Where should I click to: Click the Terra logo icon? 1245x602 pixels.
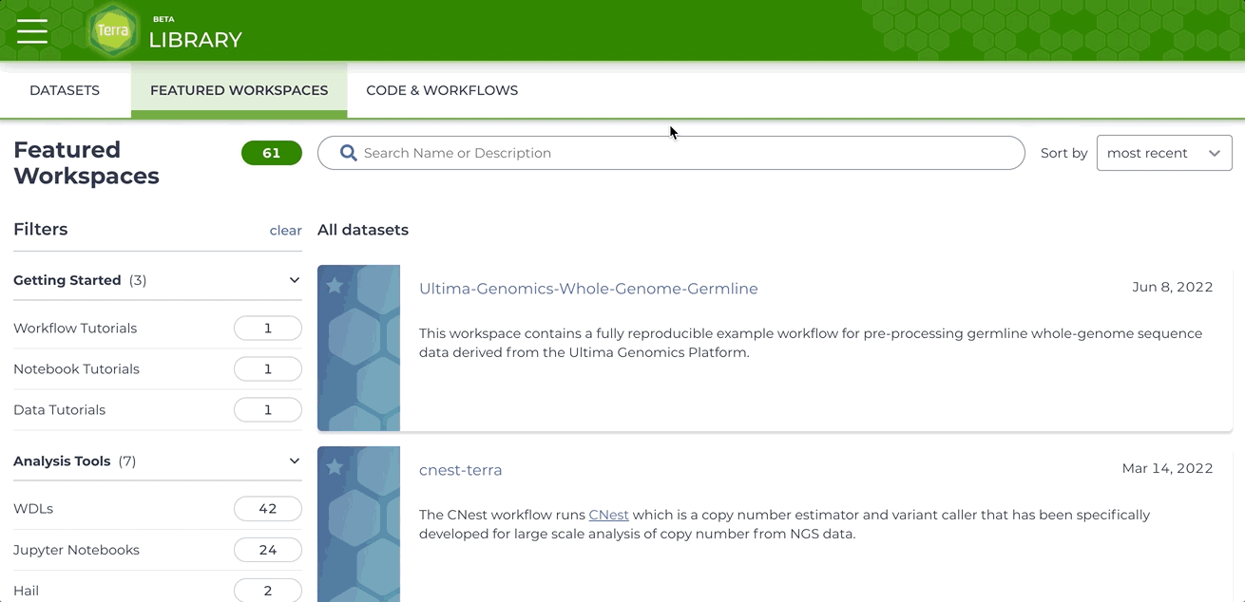113,30
